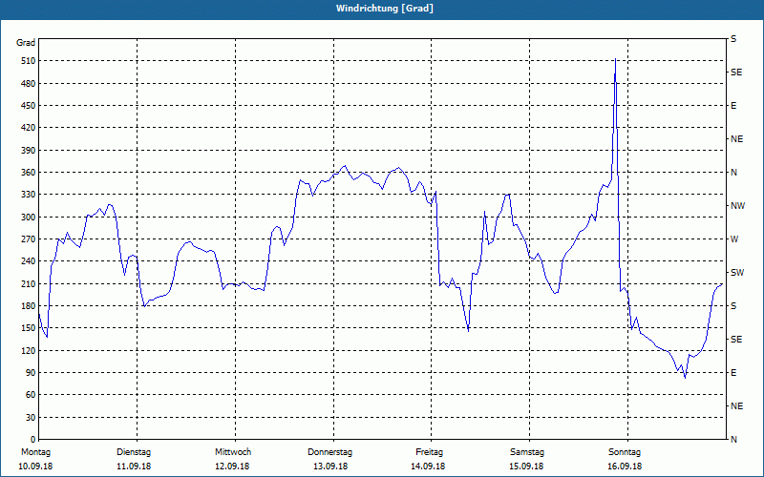Pick the date "16.09.18" under Sonntag
Image resolution: width=764 pixels, height=477 pixels.
(625, 467)
